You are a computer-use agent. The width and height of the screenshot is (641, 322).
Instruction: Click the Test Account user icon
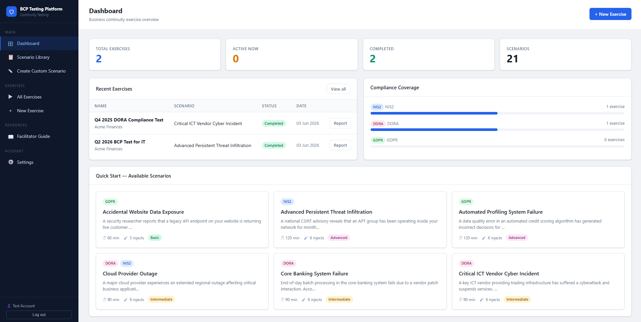pyautogui.click(x=9, y=306)
